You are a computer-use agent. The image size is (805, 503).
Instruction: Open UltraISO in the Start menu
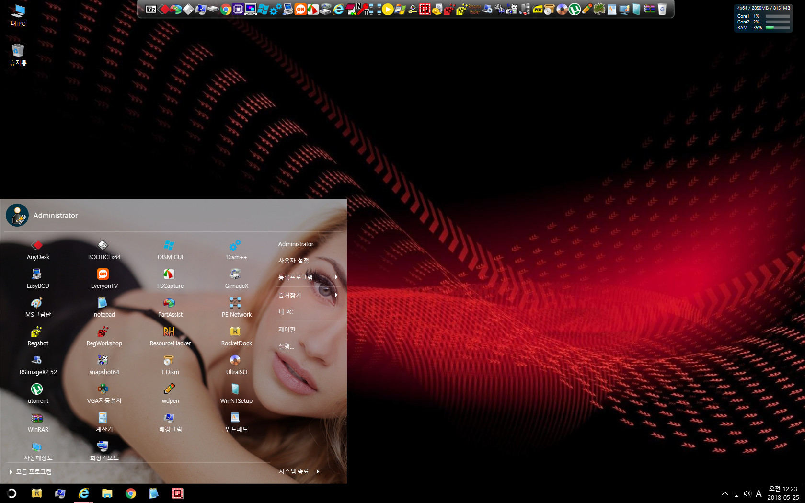click(236, 365)
